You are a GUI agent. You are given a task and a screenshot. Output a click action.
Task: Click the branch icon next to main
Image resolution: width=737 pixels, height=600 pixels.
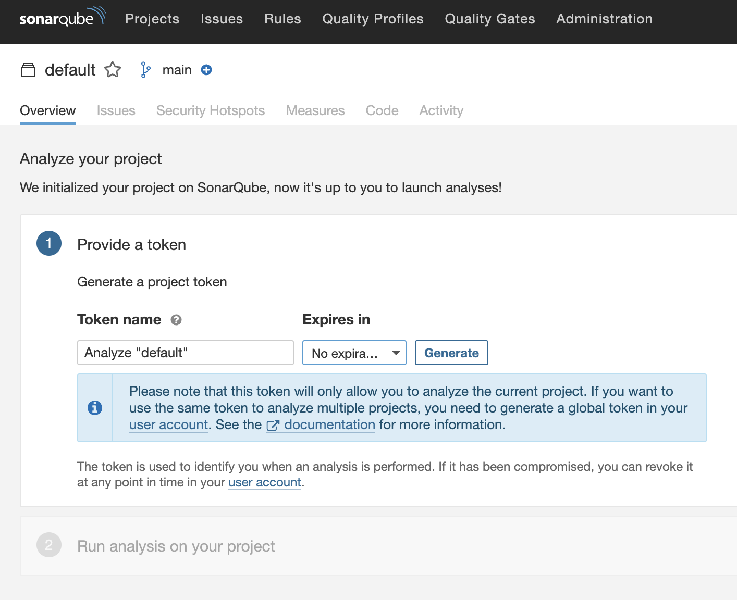pyautogui.click(x=145, y=70)
